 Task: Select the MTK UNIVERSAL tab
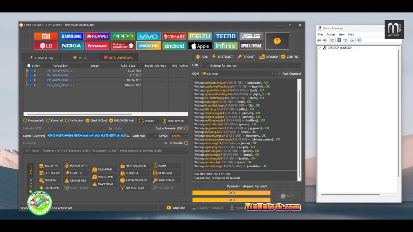click(x=118, y=58)
